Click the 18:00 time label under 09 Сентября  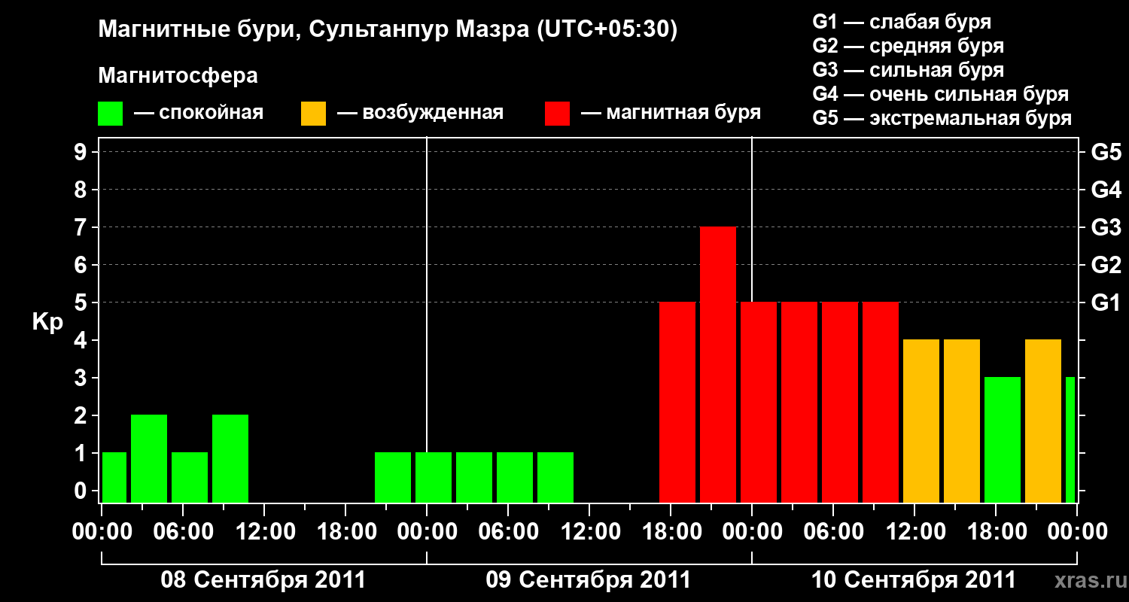pyautogui.click(x=671, y=532)
